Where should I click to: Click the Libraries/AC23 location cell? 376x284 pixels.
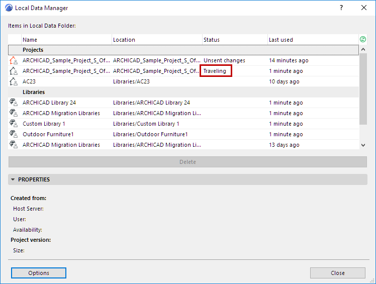131,81
